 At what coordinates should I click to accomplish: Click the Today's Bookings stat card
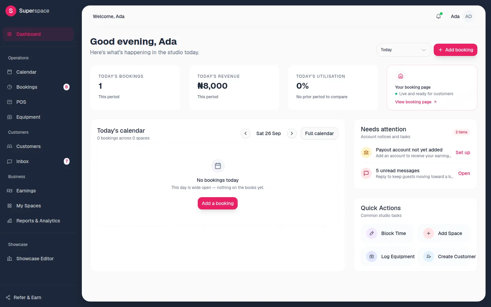tap(135, 88)
